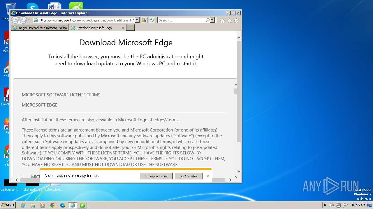This screenshot has width=373, height=209.
Task: Minimize the Internet Explorer window
Action: point(228,13)
